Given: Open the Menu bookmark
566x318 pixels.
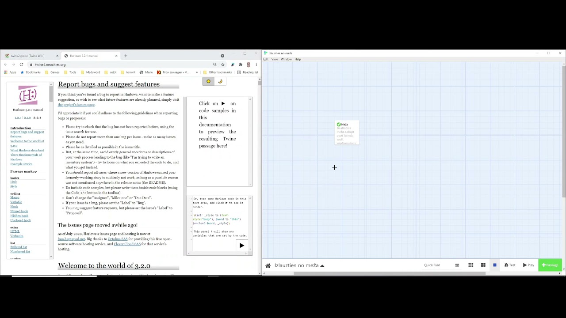Looking at the screenshot, I should (146, 72).
